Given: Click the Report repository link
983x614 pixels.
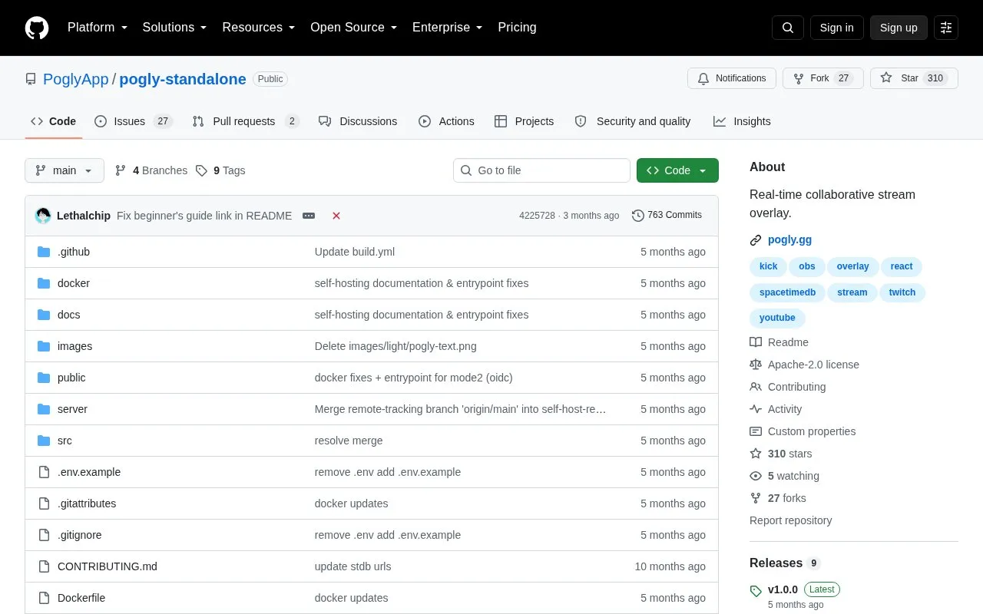Looking at the screenshot, I should pos(790,520).
